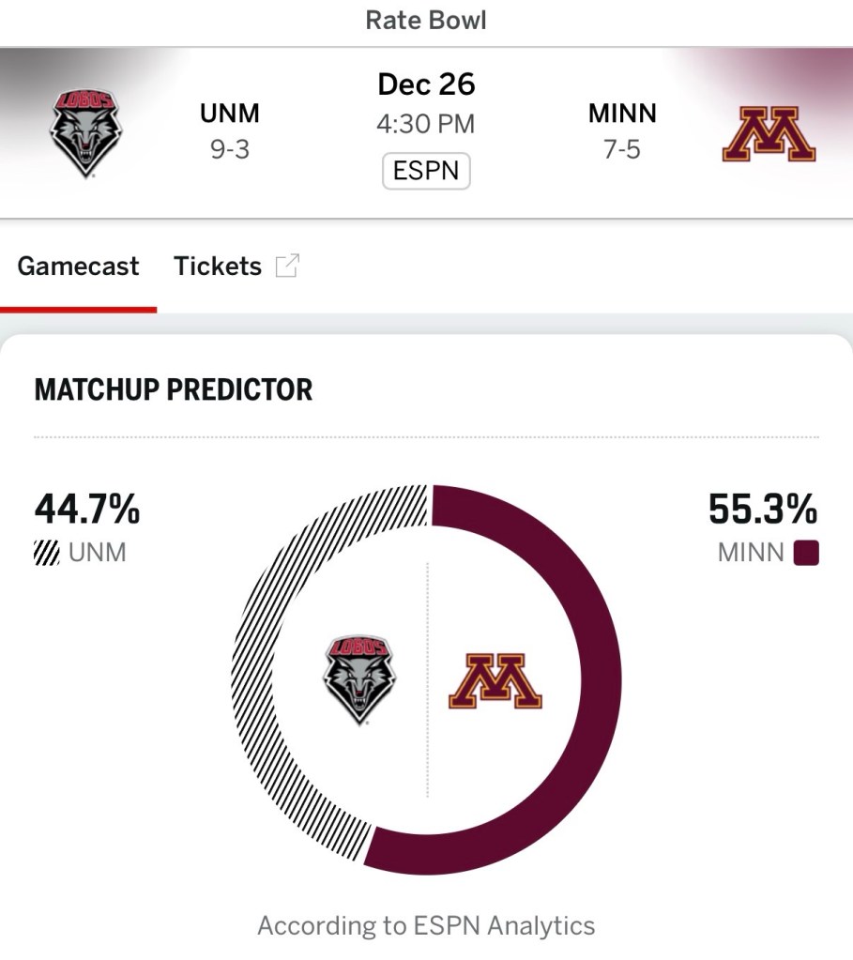
Task: Click the 44.7% UNM win probability
Action: click(x=87, y=510)
